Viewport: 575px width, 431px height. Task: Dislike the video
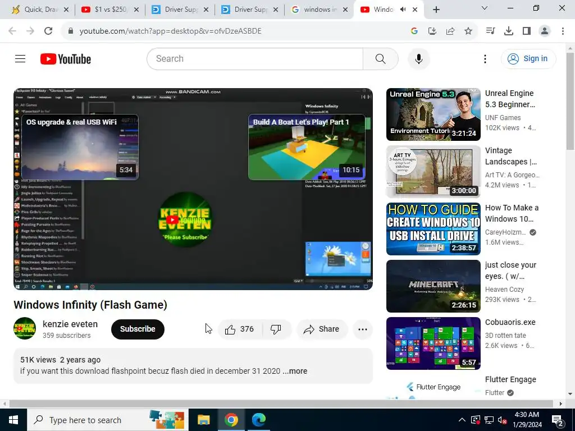coord(276,329)
